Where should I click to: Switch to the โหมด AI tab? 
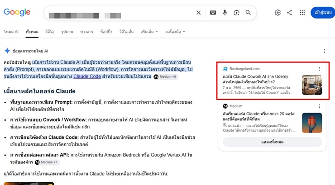pyautogui.click(x=11, y=32)
